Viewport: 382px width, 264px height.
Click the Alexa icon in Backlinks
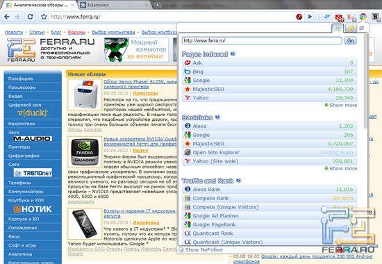coord(188,126)
